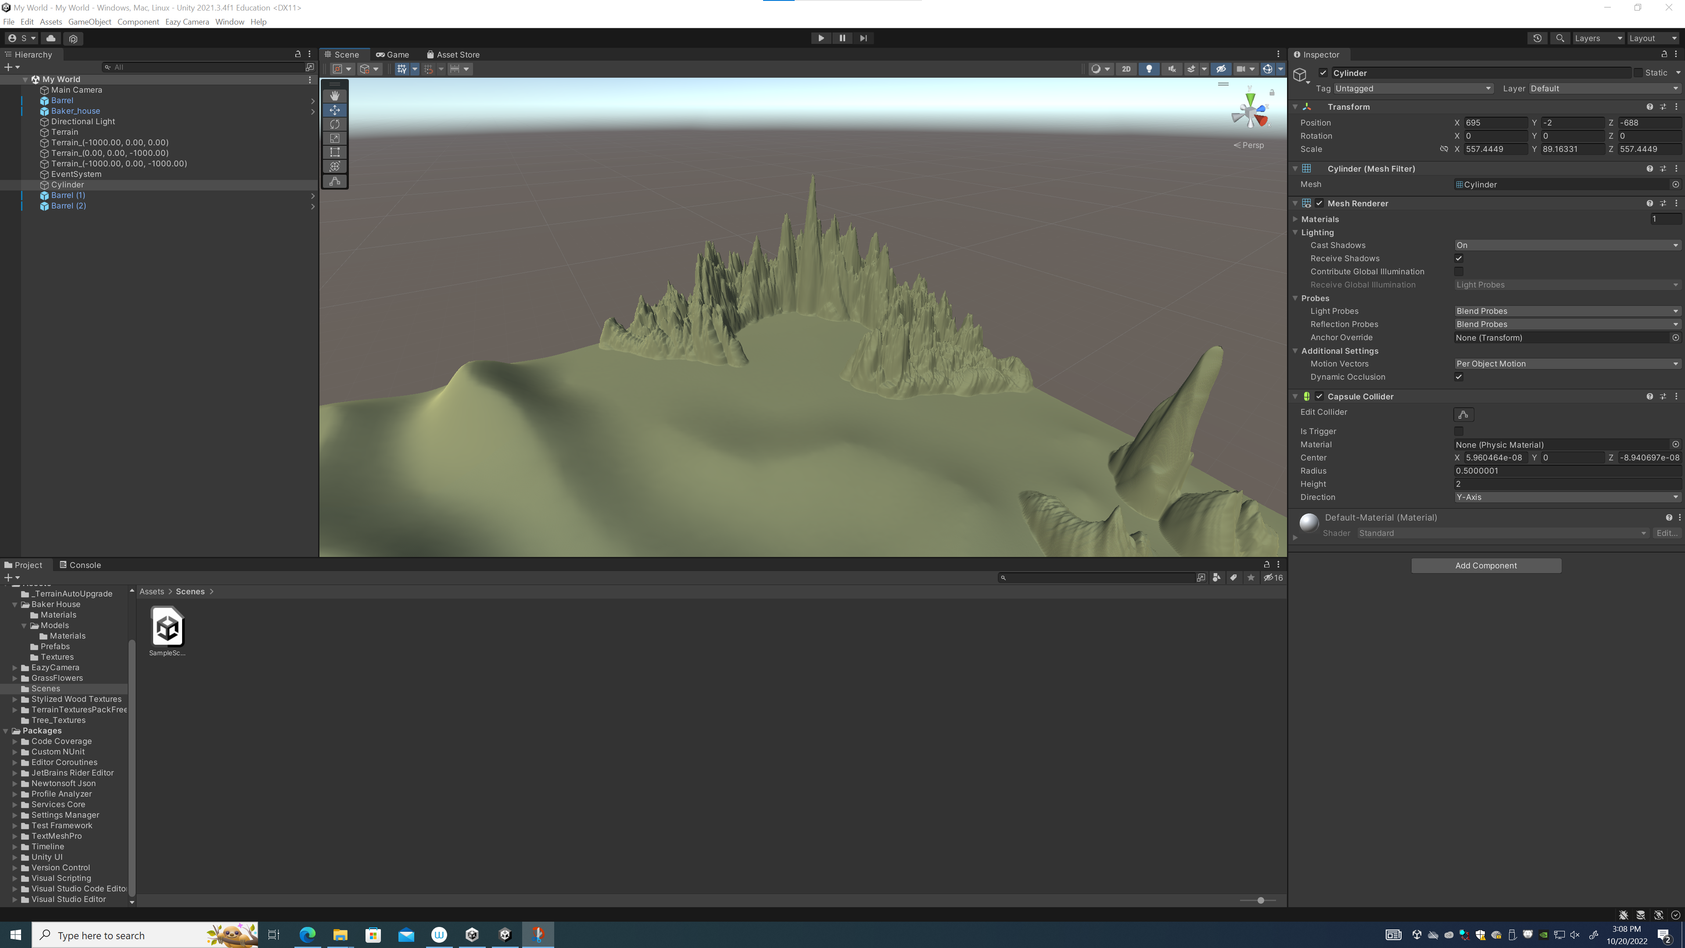Image resolution: width=1685 pixels, height=948 pixels.
Task: Toggle the Static checkbox for Cylinder
Action: coord(1638,72)
